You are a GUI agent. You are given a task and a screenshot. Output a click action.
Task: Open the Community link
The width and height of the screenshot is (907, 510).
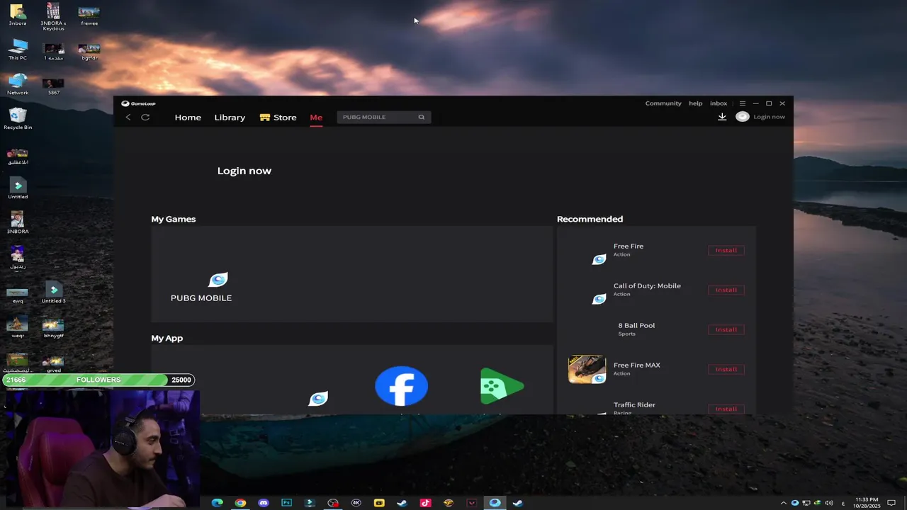tap(663, 103)
